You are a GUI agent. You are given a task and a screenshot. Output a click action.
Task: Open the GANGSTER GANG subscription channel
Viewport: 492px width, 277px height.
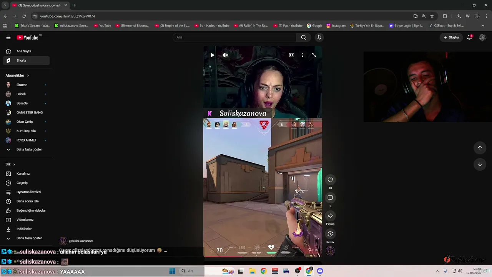pos(26,112)
